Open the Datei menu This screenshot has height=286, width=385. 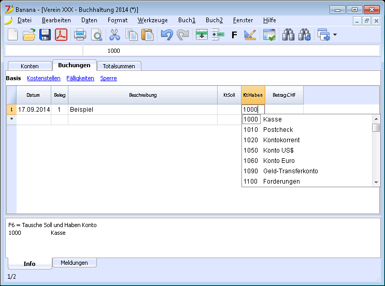[24, 20]
